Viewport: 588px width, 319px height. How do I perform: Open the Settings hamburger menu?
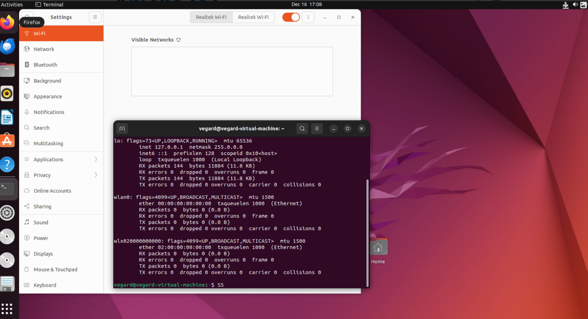pyautogui.click(x=95, y=17)
